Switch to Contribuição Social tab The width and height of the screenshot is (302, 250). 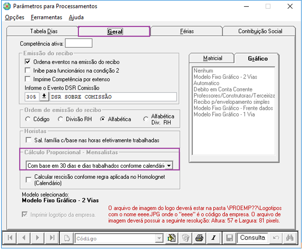pos(259,31)
